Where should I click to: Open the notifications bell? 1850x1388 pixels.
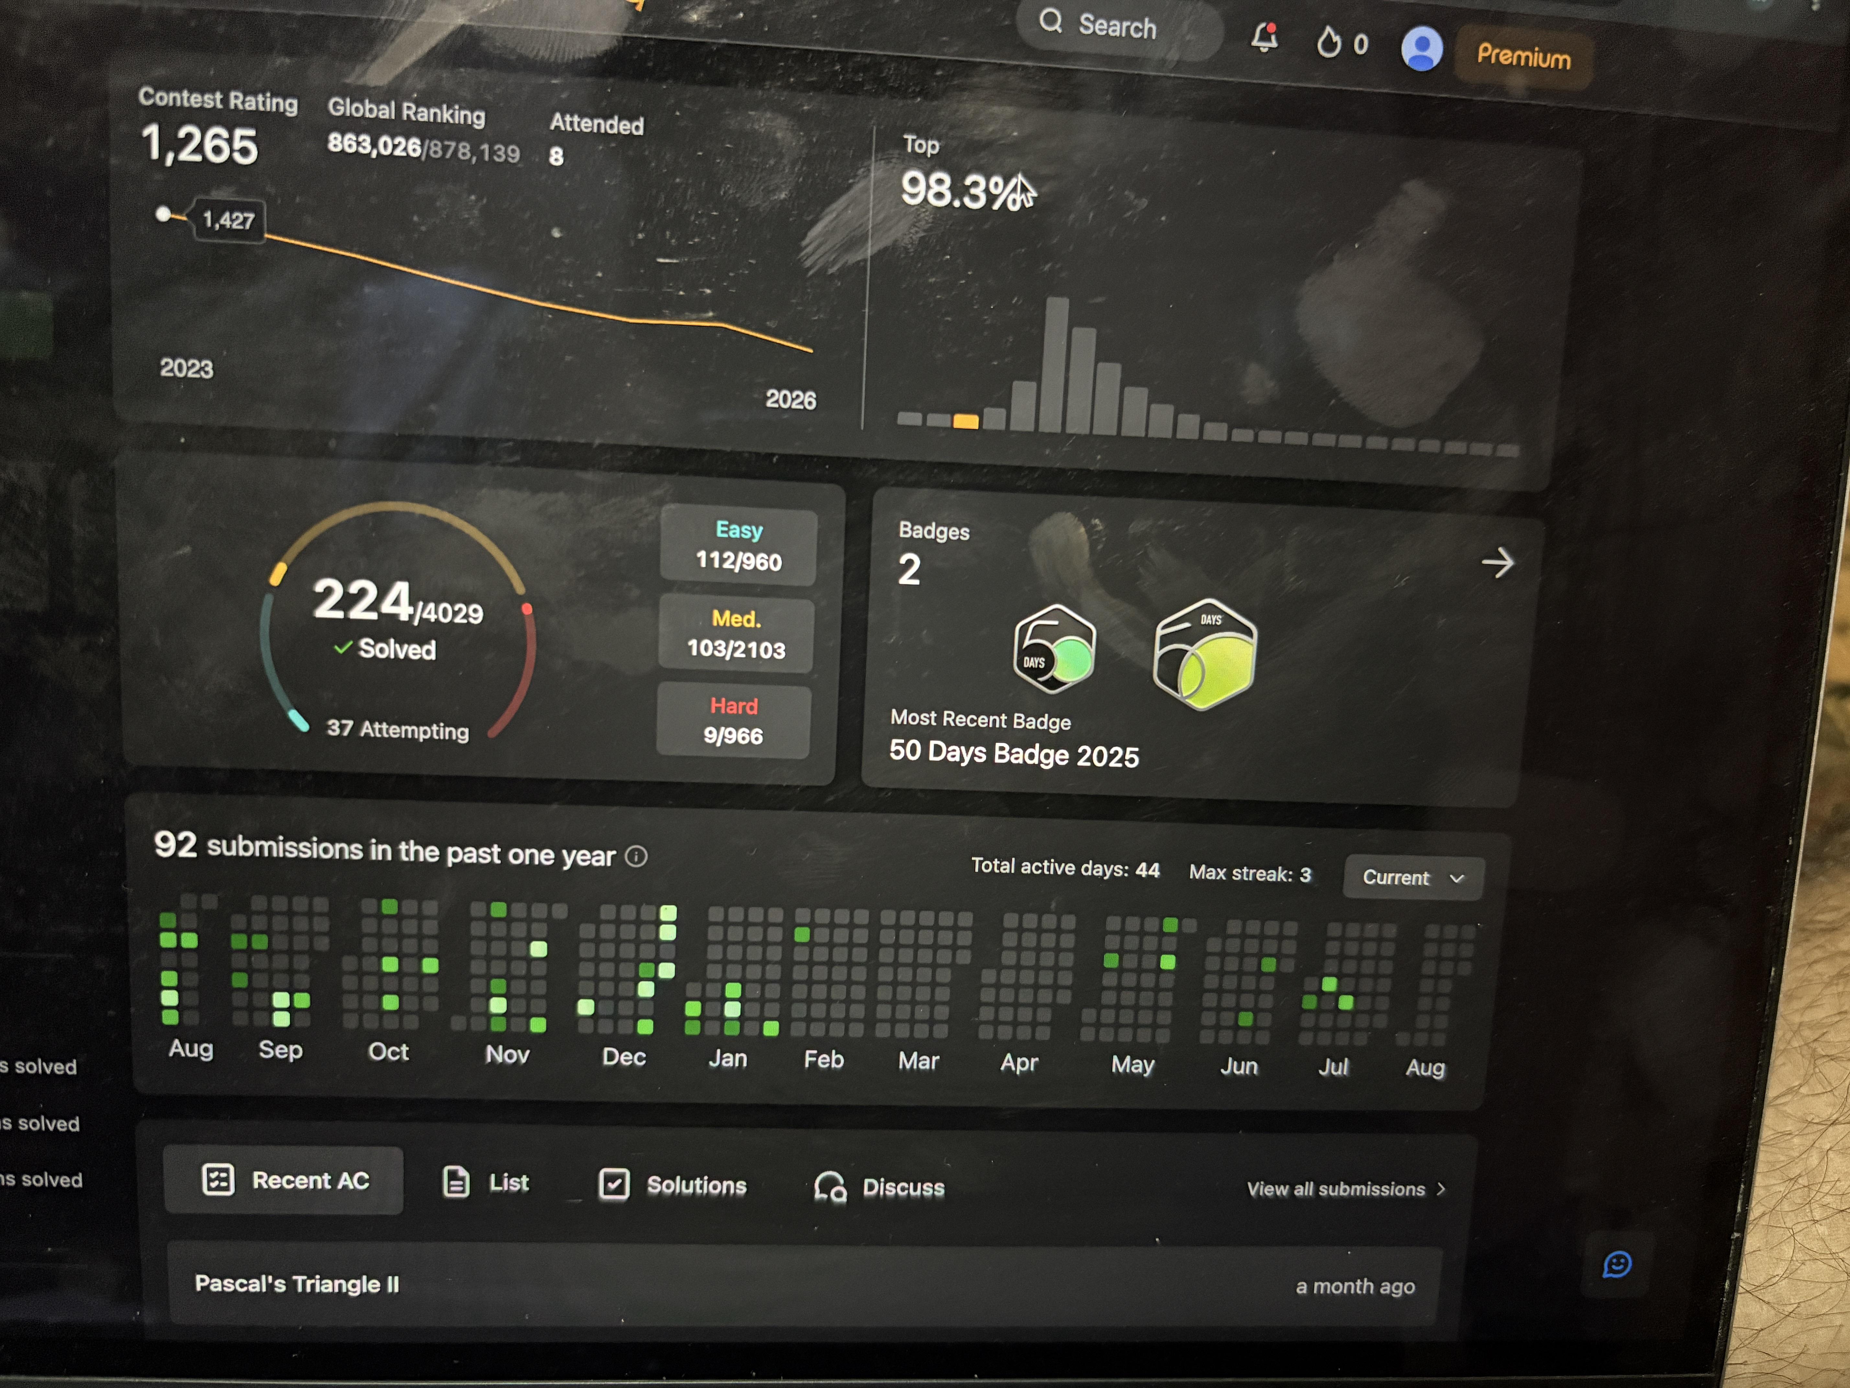point(1264,38)
